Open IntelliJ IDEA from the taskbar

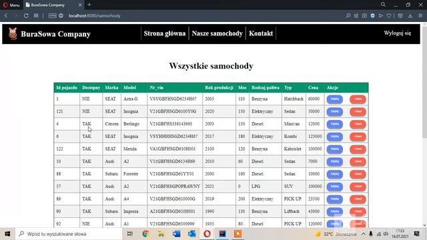222,234
